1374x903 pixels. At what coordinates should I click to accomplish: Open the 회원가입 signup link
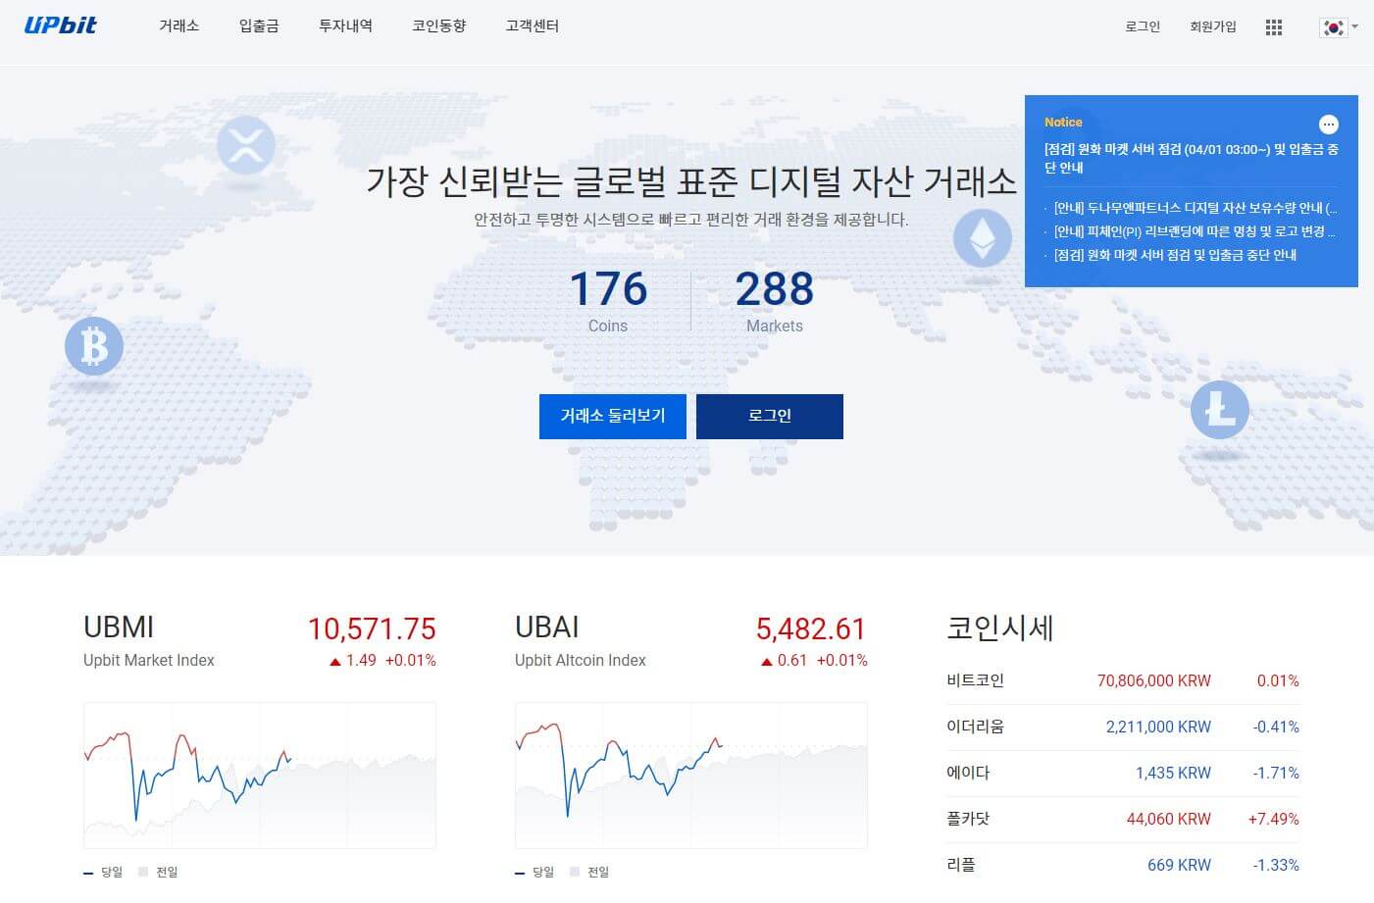click(x=1213, y=26)
